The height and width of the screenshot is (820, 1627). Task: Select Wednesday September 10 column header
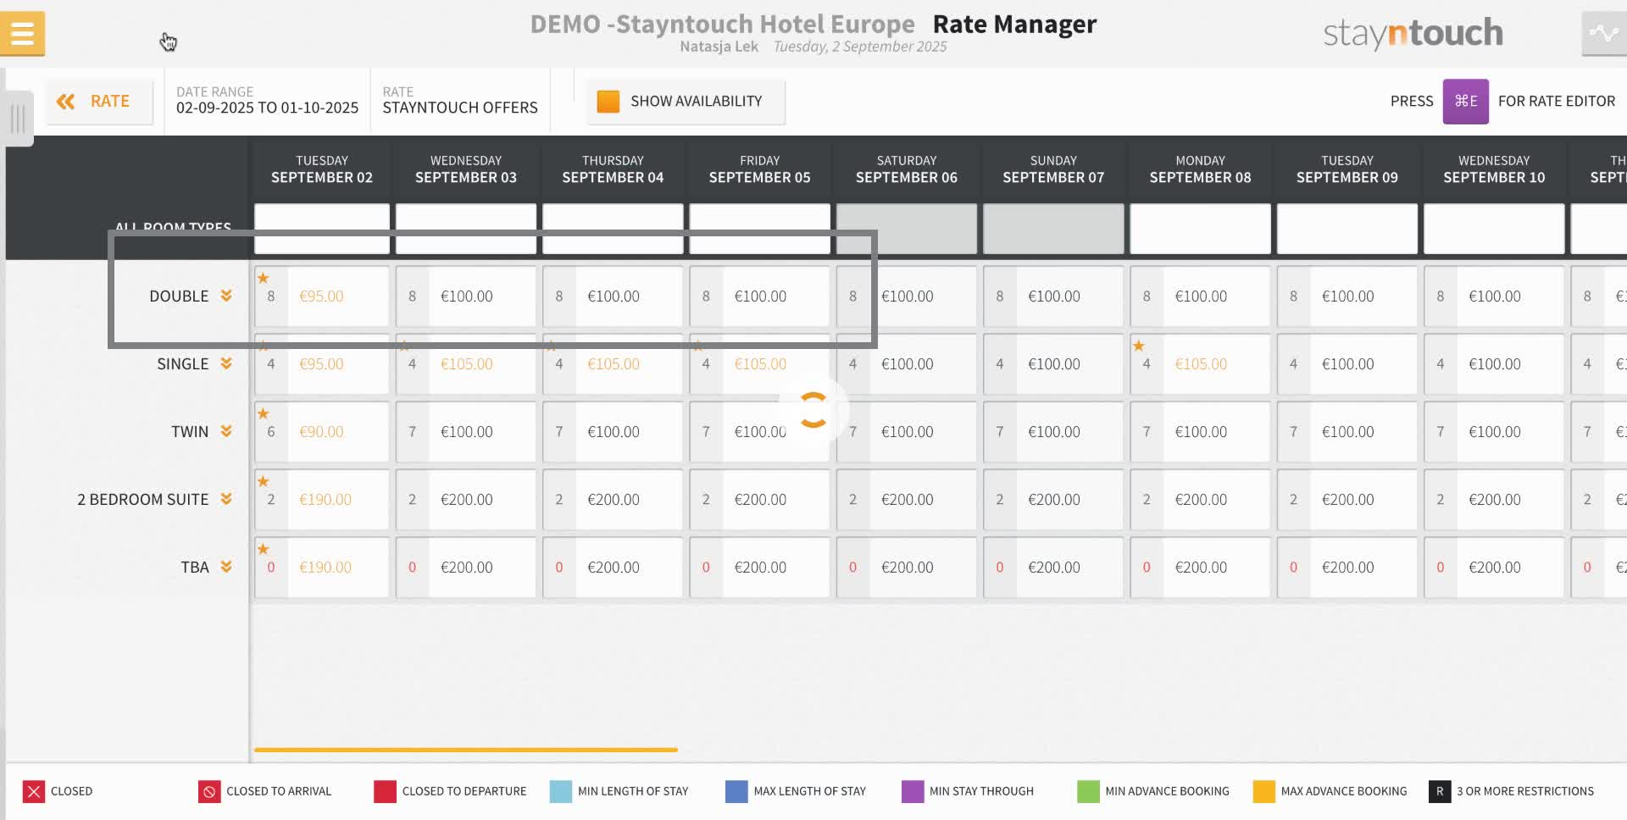point(1494,169)
